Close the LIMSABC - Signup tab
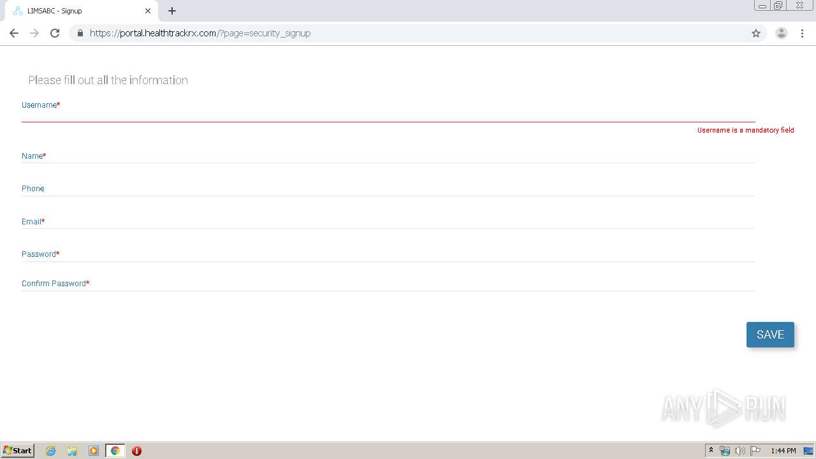Screen dimensions: 816x459 point(148,11)
